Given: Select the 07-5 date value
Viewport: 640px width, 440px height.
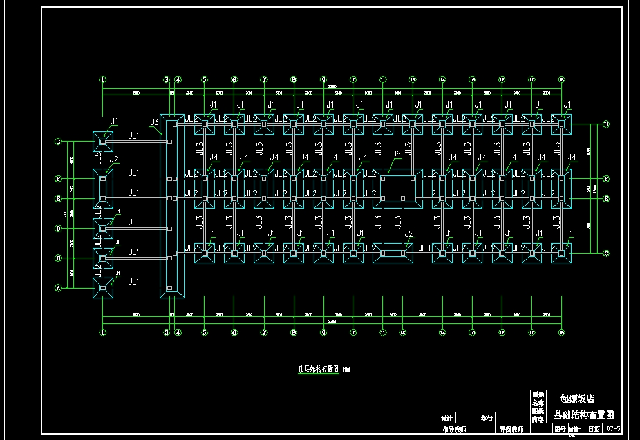Looking at the screenshot, I should [614, 428].
